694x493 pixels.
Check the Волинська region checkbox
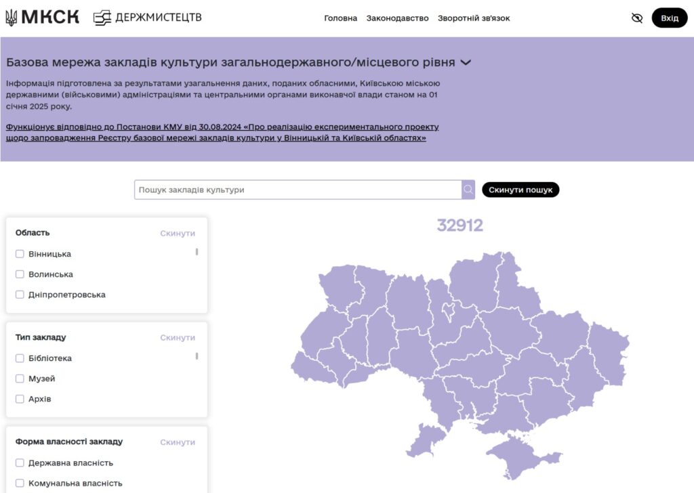pos(20,274)
